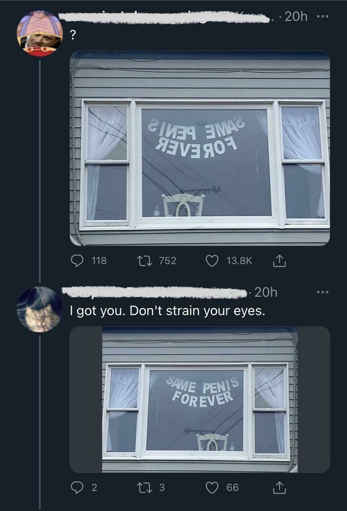View the flipped SAME PENIS FOREVER photo
Screen dimensions: 347x511
pos(200,399)
